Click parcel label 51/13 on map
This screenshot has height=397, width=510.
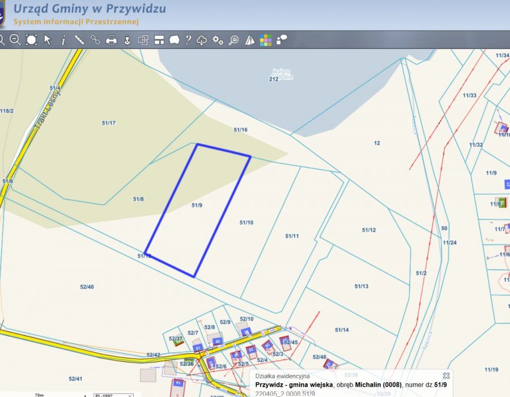pyautogui.click(x=362, y=286)
